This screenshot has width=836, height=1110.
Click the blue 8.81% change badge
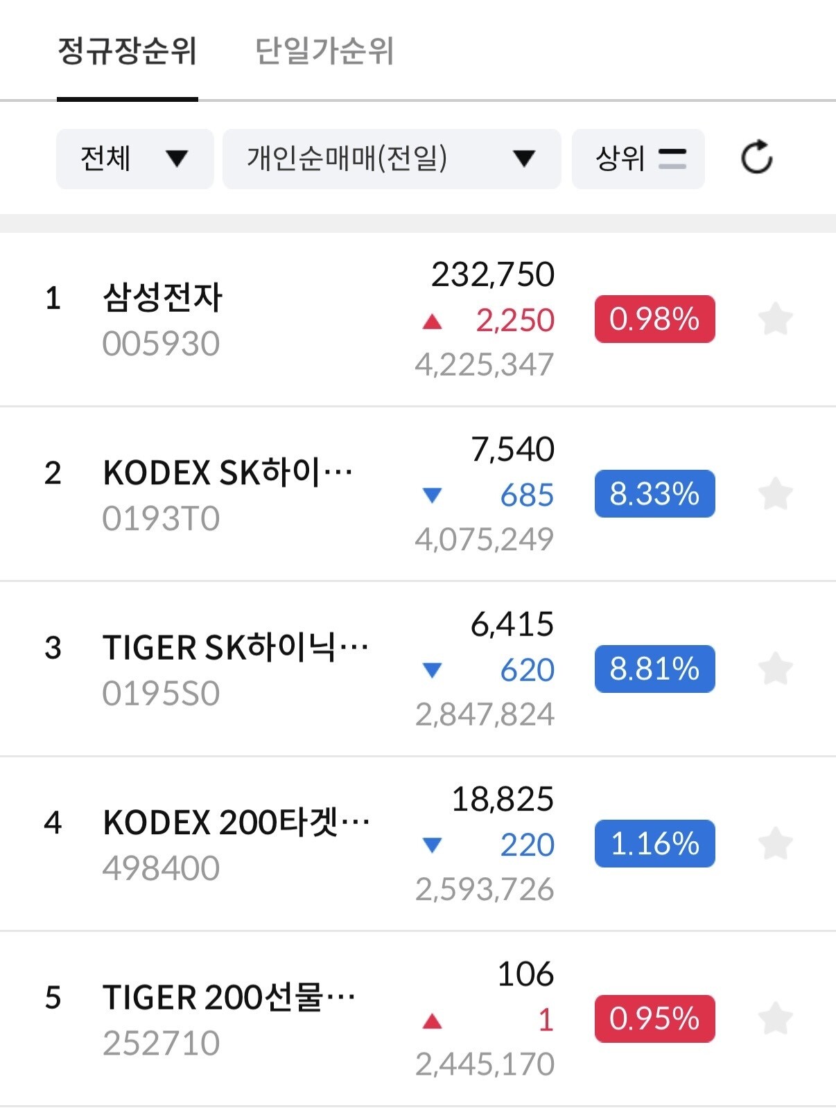(x=654, y=669)
